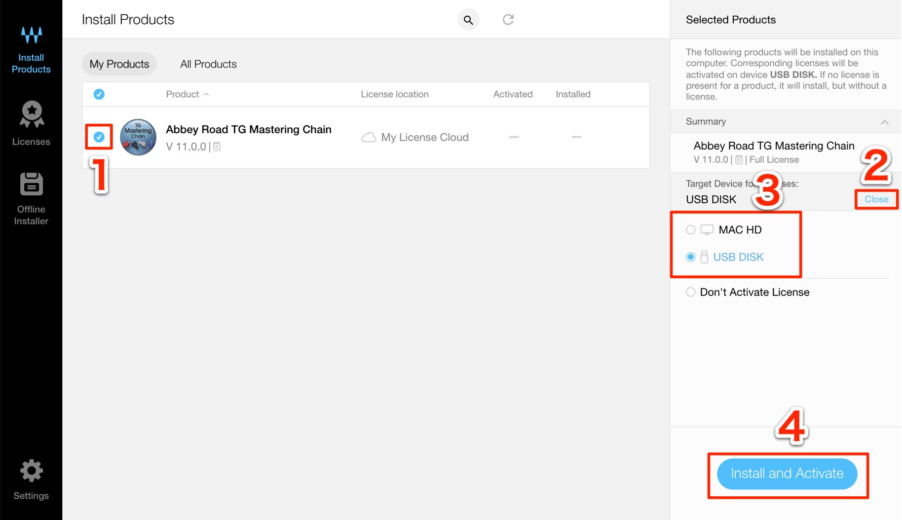Image resolution: width=902 pixels, height=520 pixels.
Task: Collapse the Summary section chevron
Action: pos(885,122)
